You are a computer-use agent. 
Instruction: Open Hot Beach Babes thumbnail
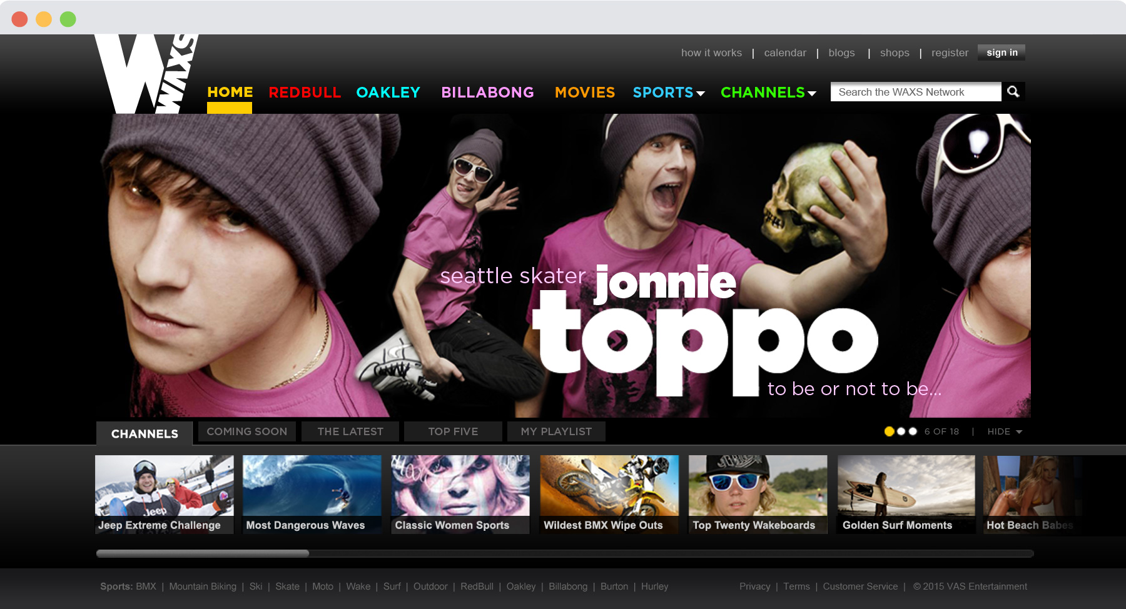pos(1032,494)
